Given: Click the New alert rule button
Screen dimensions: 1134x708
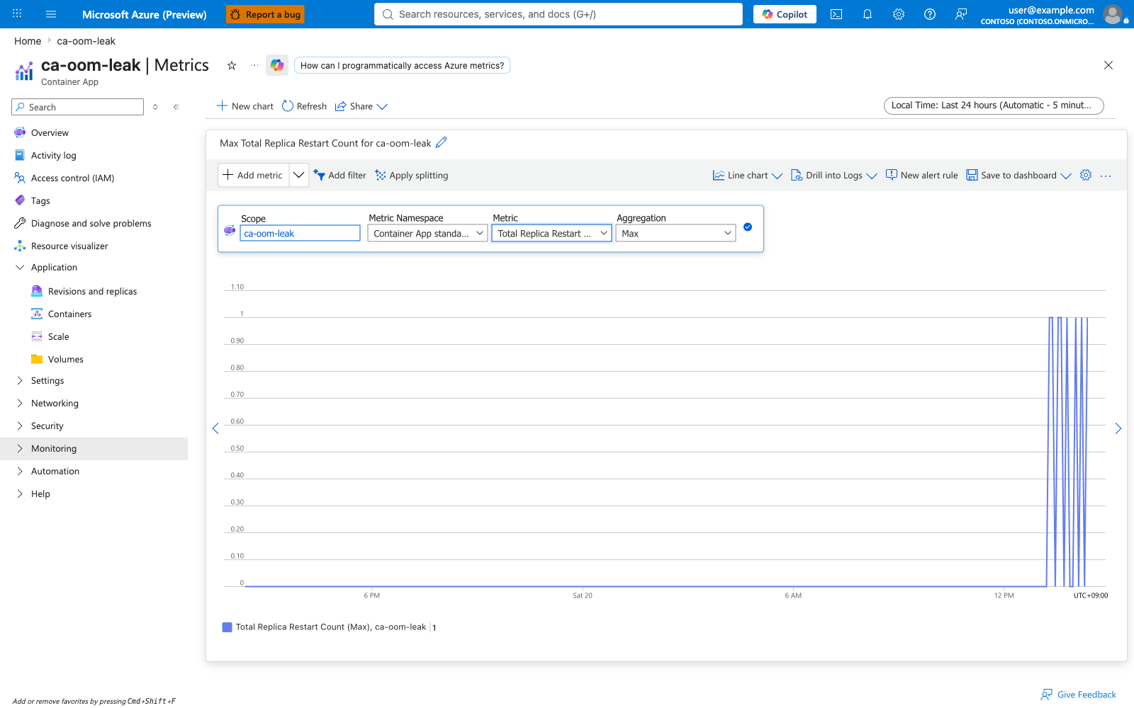Looking at the screenshot, I should [x=921, y=175].
